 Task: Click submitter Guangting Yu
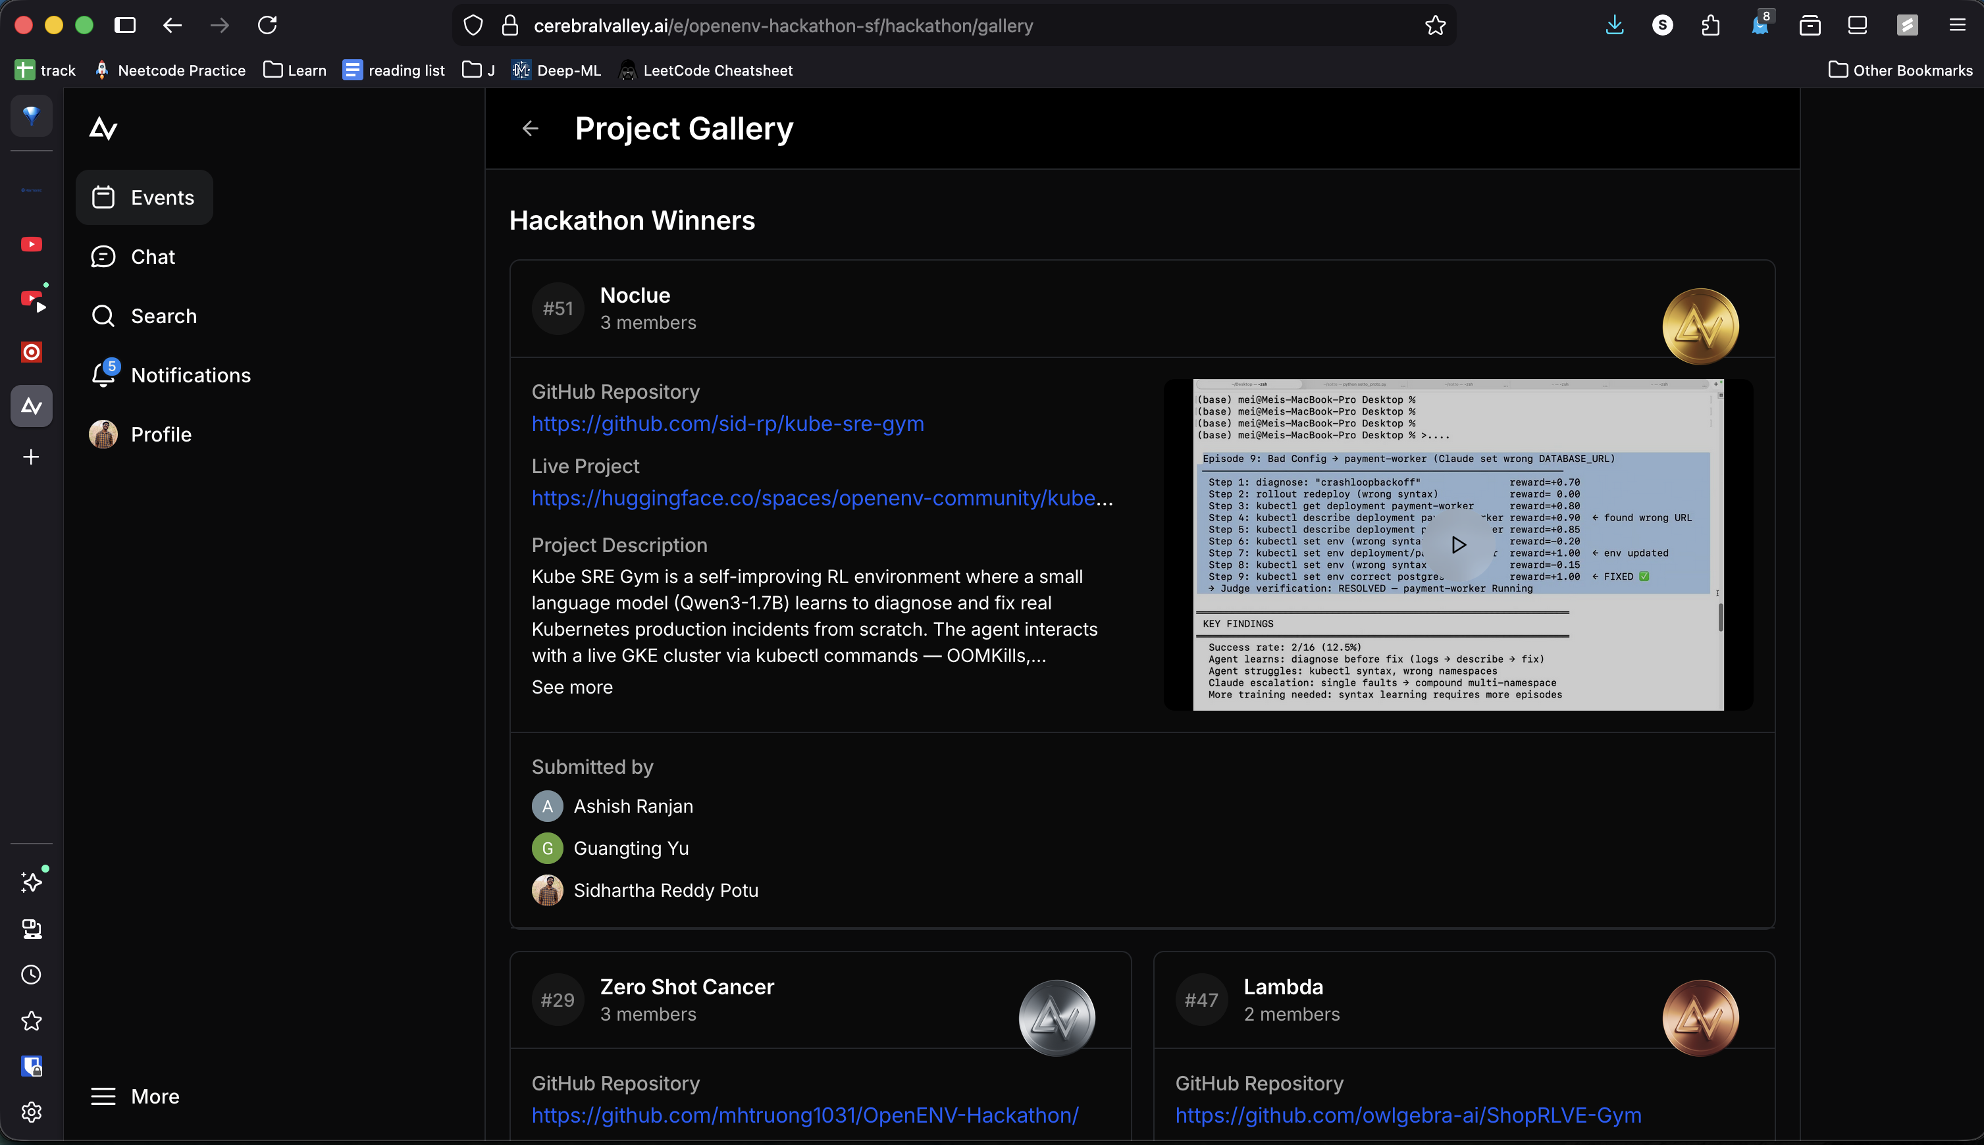(610, 848)
